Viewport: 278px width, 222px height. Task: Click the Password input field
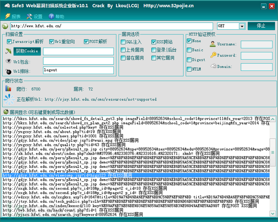click(257, 56)
